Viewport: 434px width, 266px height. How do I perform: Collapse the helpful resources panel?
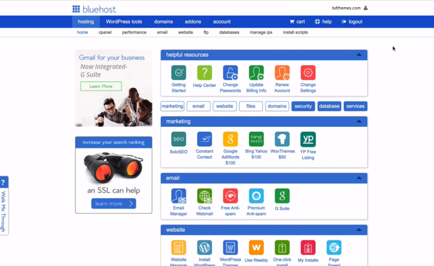(x=359, y=55)
